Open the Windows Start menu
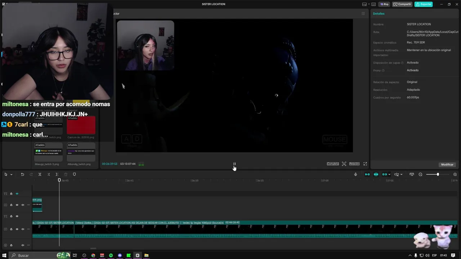Viewport: 461px width, 259px height. click(x=5, y=255)
